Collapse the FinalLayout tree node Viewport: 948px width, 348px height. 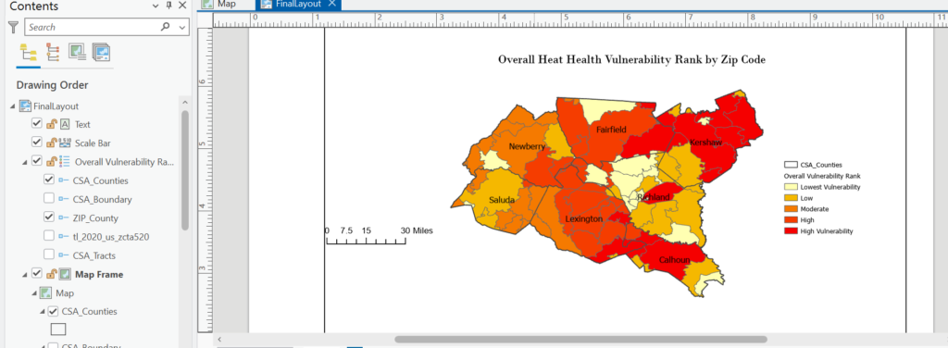pyautogui.click(x=13, y=106)
